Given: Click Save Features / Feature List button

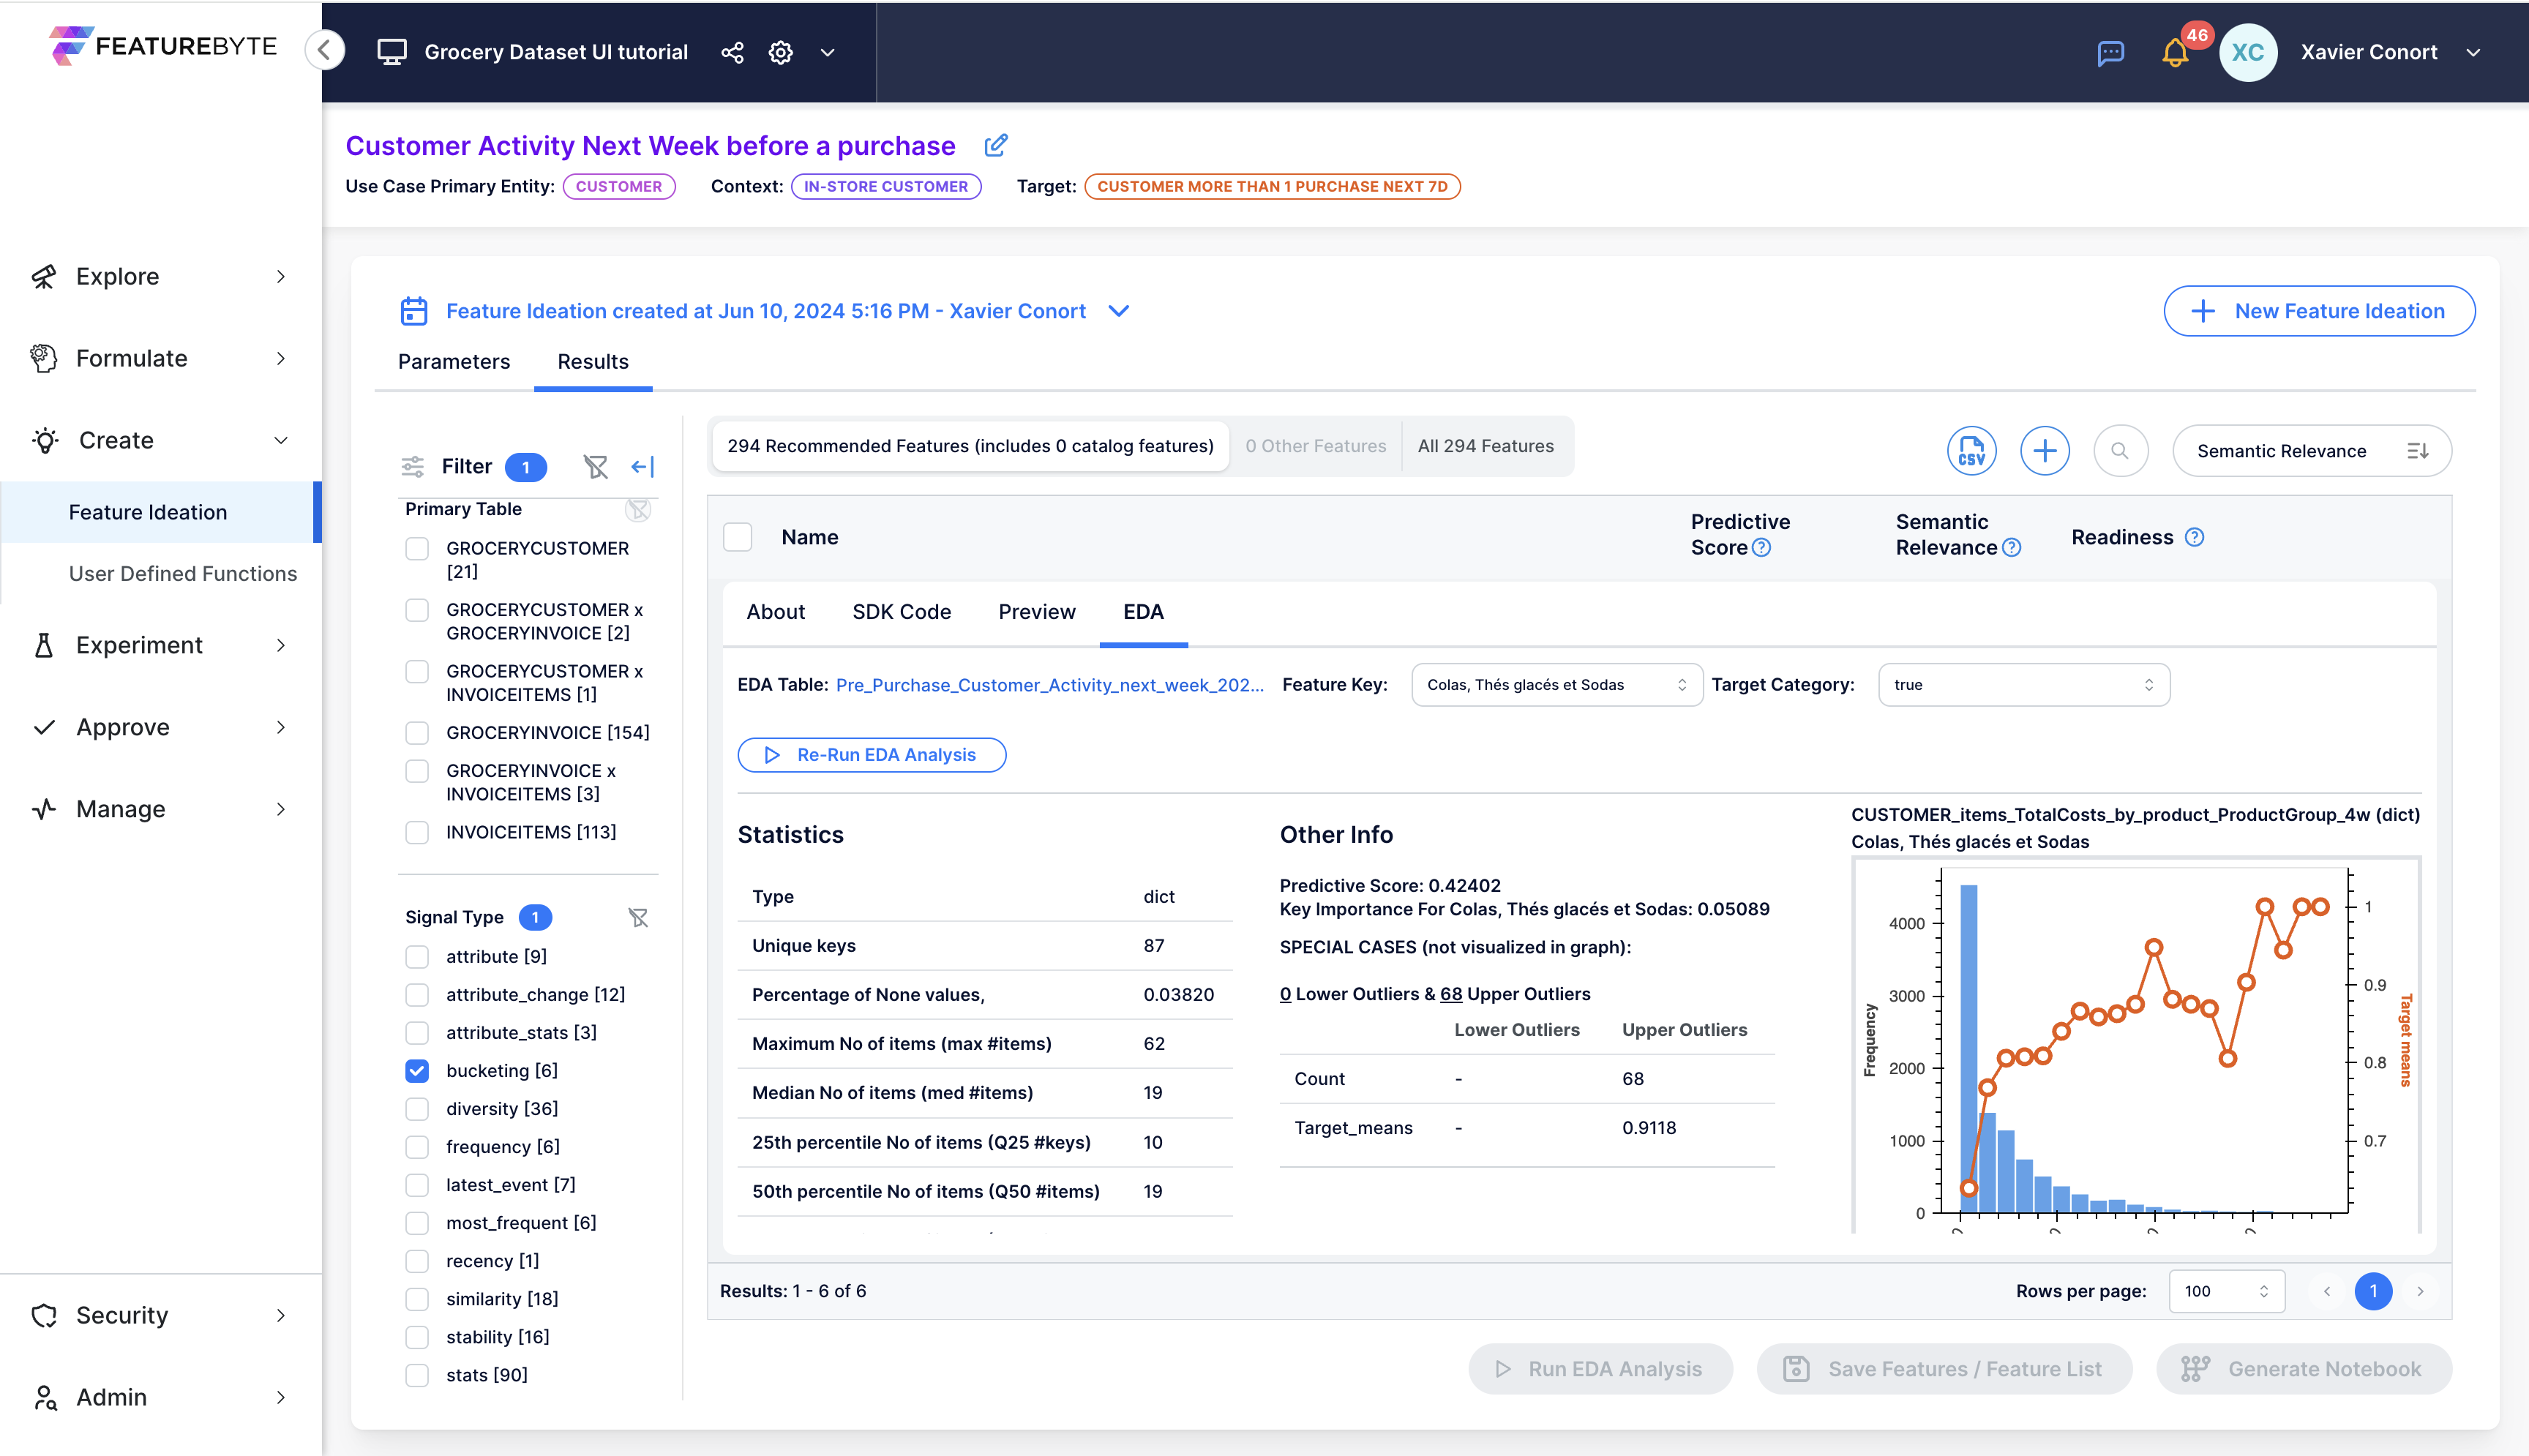Looking at the screenshot, I should (1944, 1369).
